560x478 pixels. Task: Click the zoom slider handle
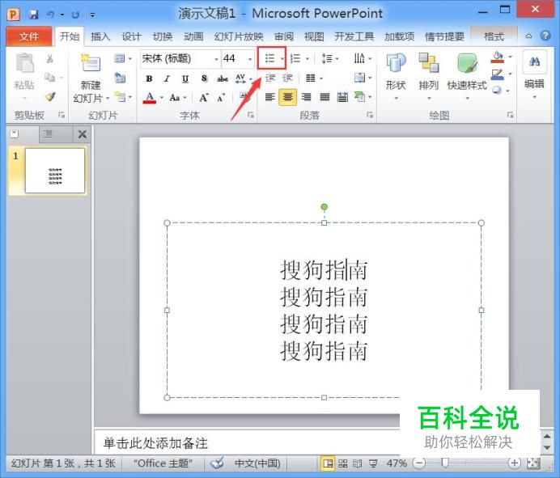(x=444, y=463)
